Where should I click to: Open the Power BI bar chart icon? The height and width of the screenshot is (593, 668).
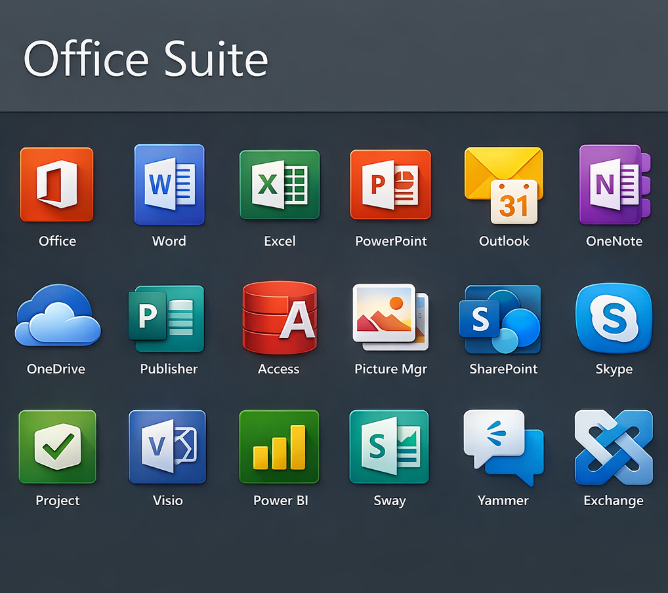(x=280, y=447)
